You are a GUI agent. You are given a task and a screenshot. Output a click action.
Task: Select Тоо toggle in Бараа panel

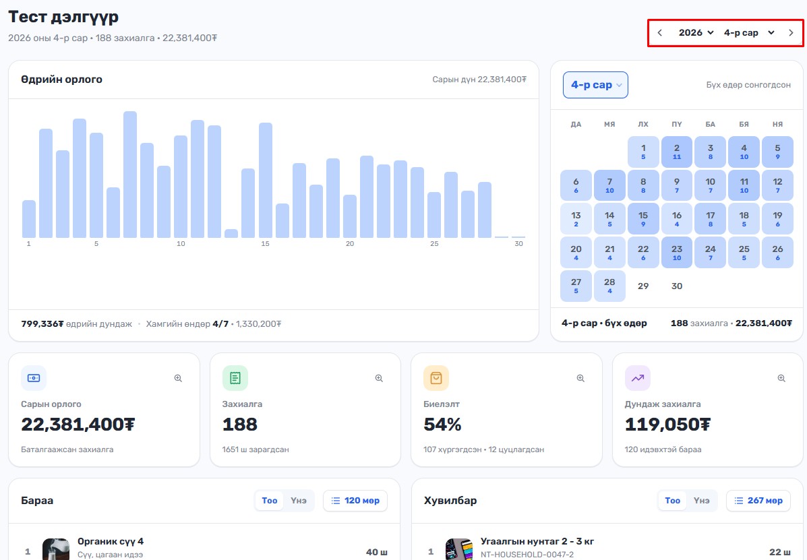[270, 501]
